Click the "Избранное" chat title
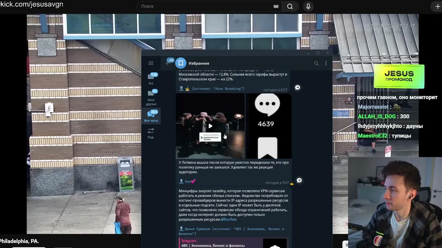This screenshot has width=442, height=248. point(199,63)
